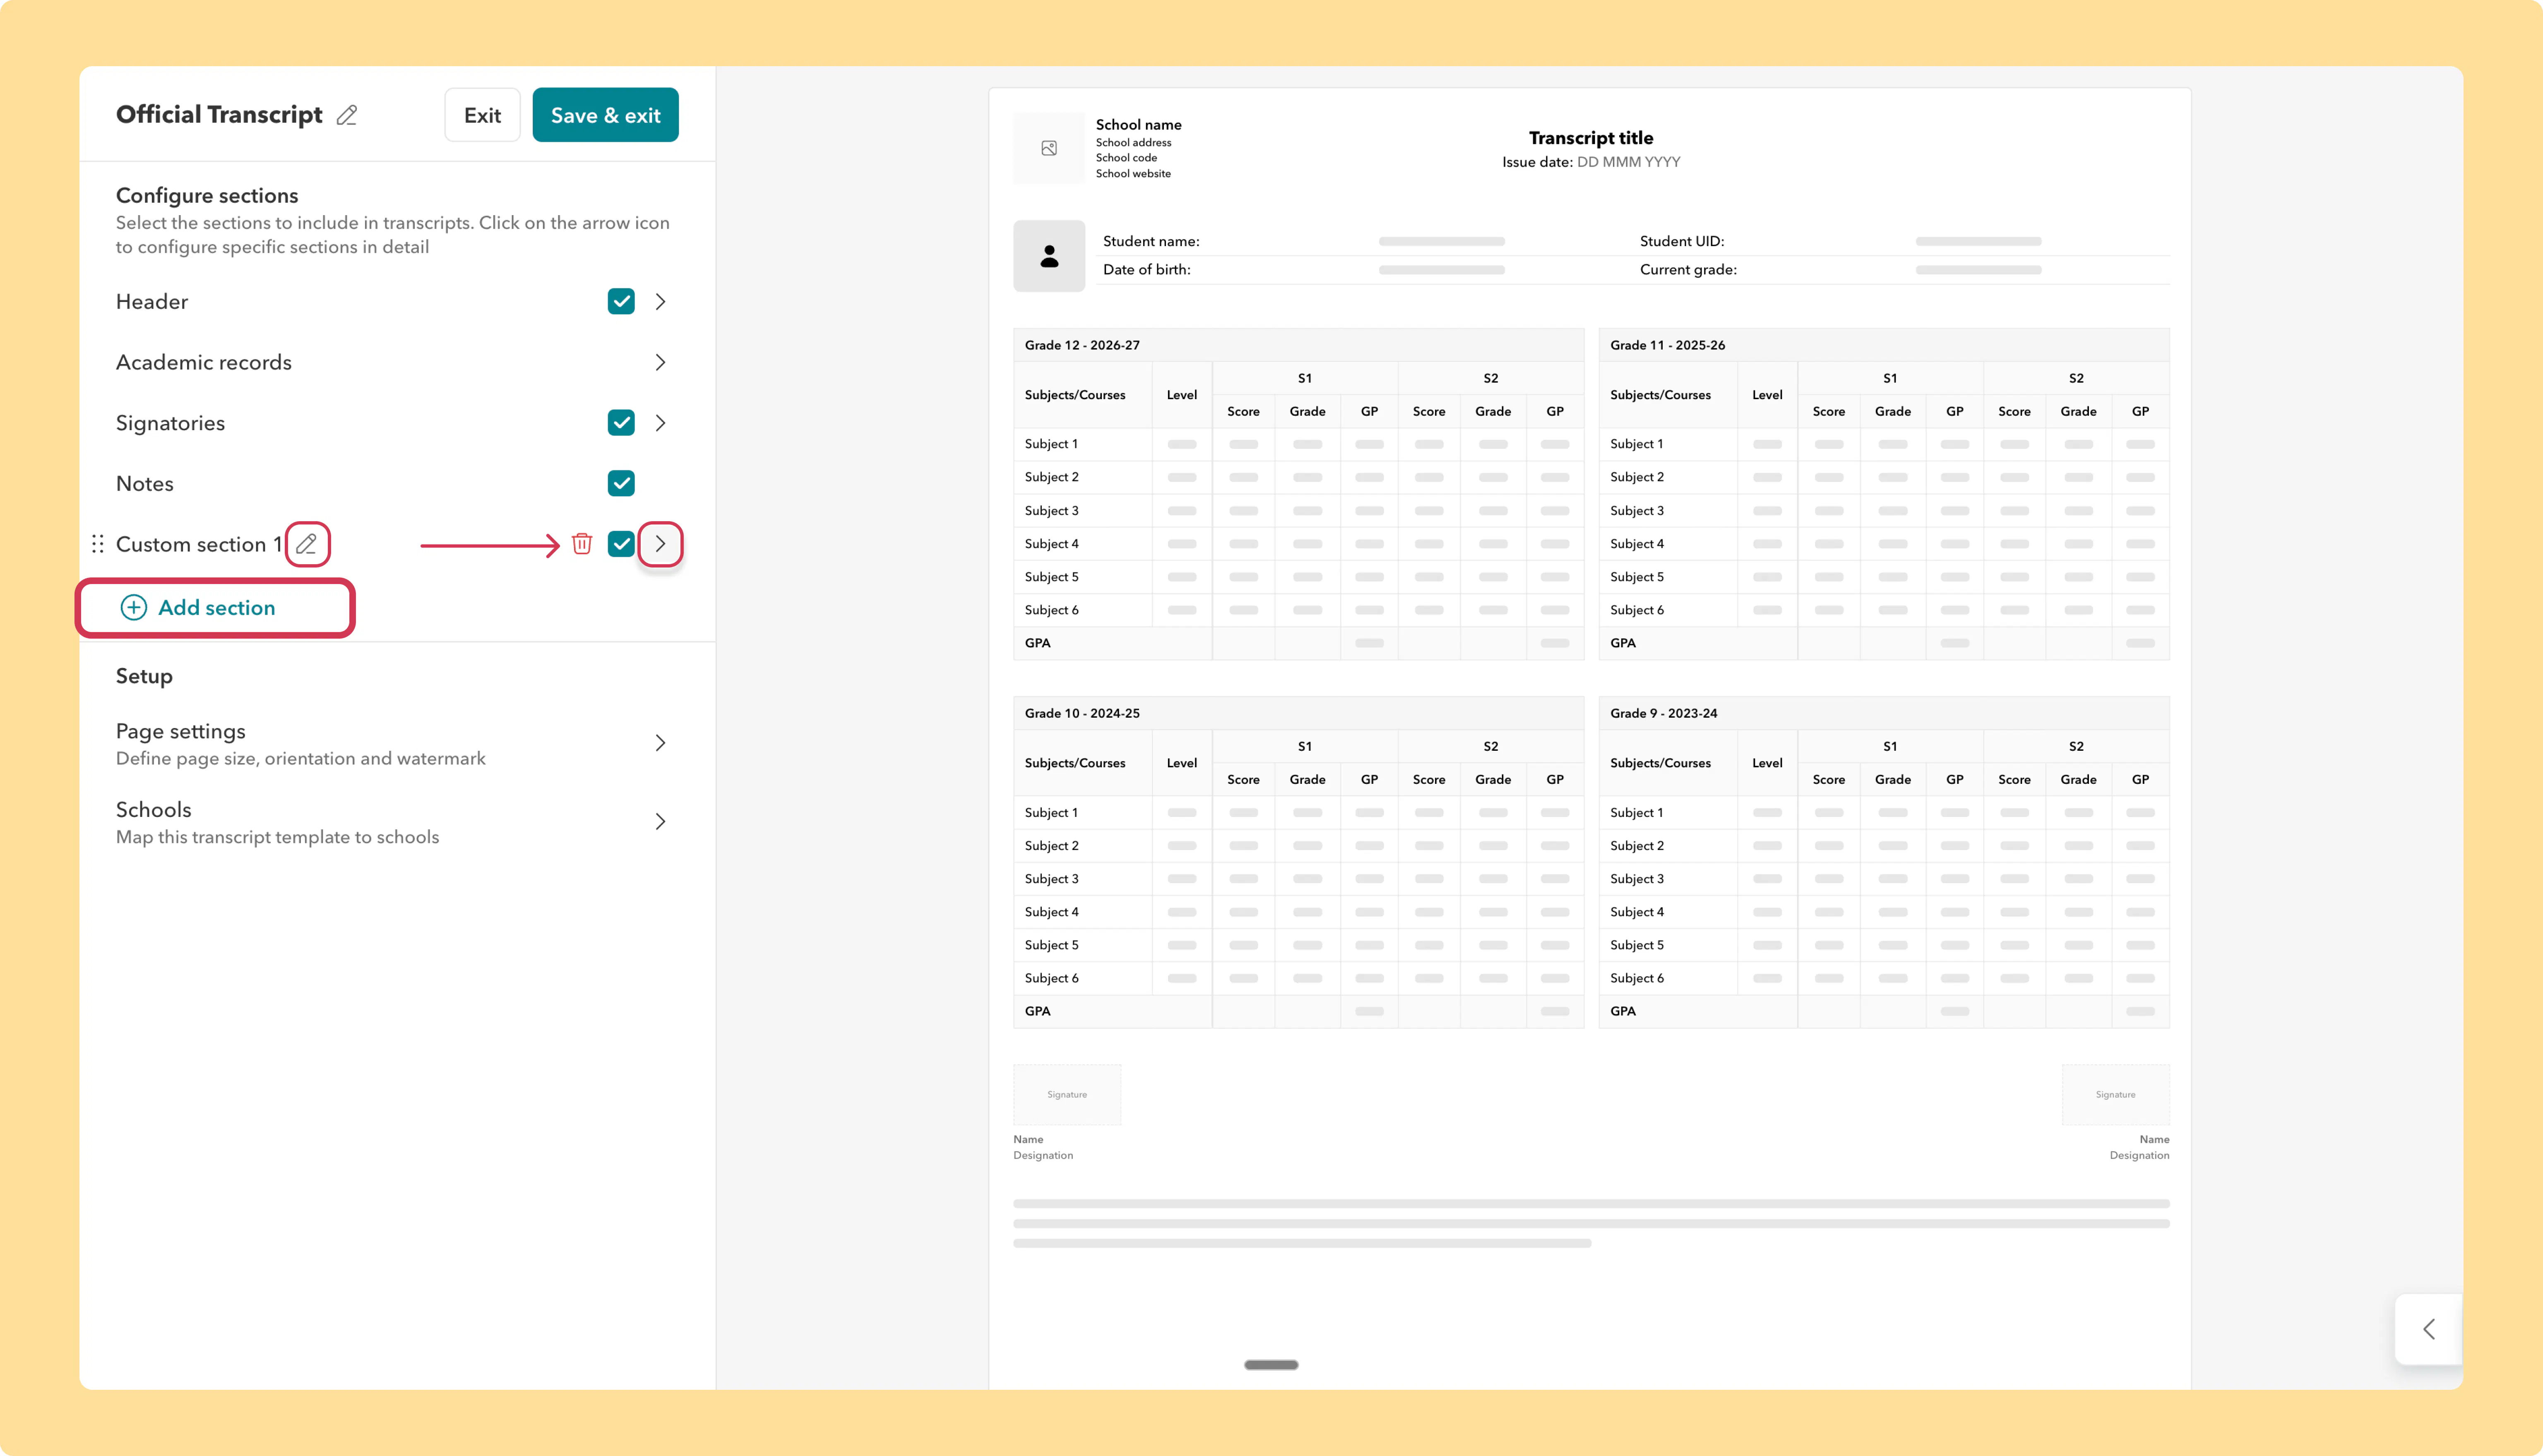Click the left Signature box
The height and width of the screenshot is (1456, 2543).
point(1067,1095)
